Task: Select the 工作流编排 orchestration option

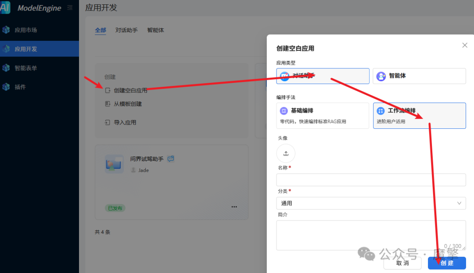Action: point(419,115)
